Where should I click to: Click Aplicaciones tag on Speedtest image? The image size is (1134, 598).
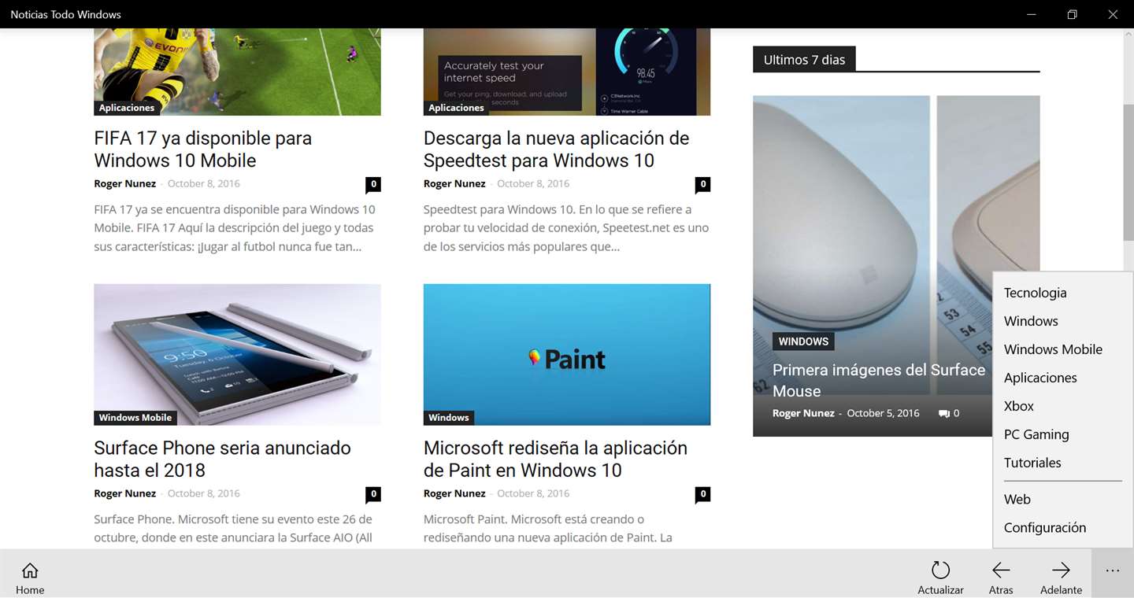pyautogui.click(x=456, y=108)
